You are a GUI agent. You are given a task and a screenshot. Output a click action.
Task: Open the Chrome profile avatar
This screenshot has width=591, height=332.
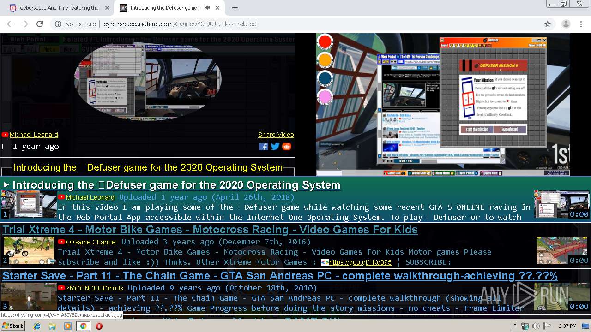[x=566, y=24]
